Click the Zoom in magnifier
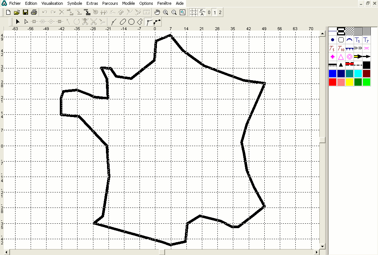378x255 pixels. point(165,12)
